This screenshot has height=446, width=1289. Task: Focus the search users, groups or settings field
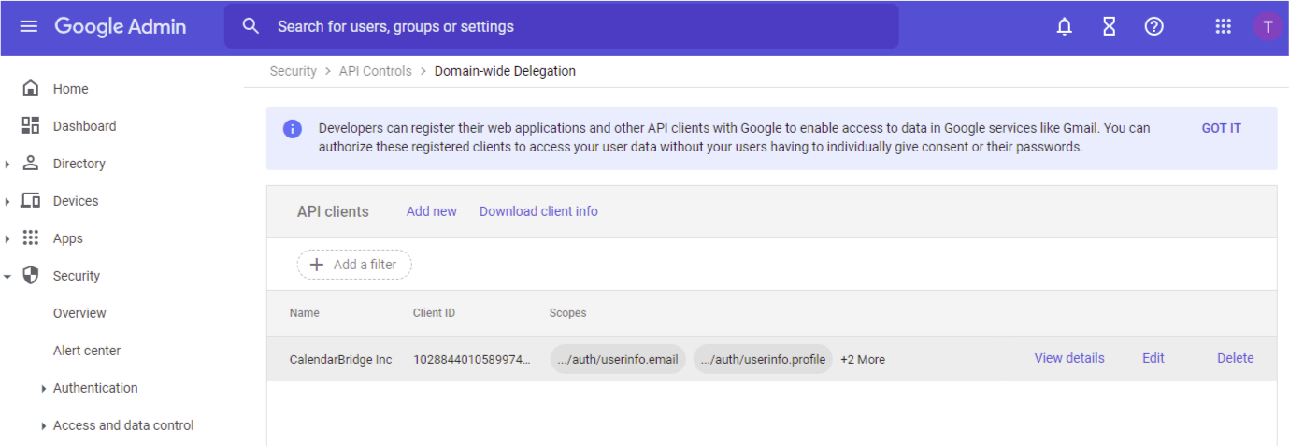pos(562,26)
